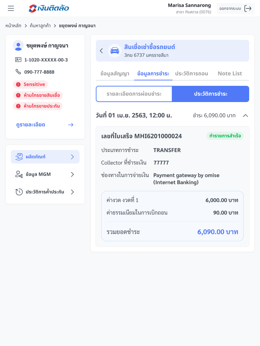Screen dimensions: 260x346
Task: Collapse the 01 เม.ย. 2563 payment entry
Action: [x=245, y=116]
